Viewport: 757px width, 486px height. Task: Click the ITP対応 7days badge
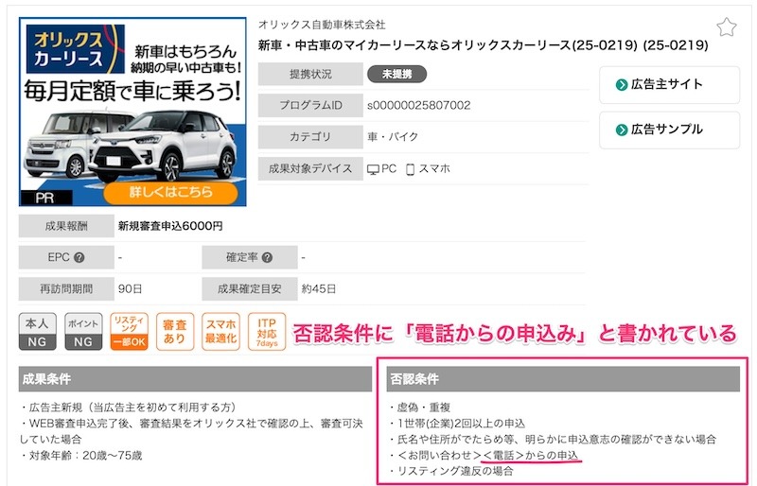click(x=267, y=332)
